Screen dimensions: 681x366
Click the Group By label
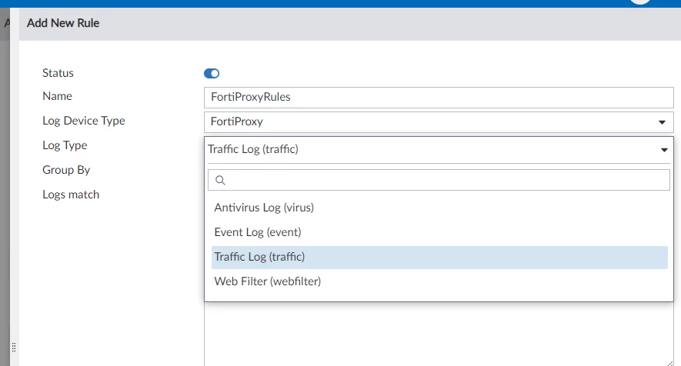tap(66, 170)
